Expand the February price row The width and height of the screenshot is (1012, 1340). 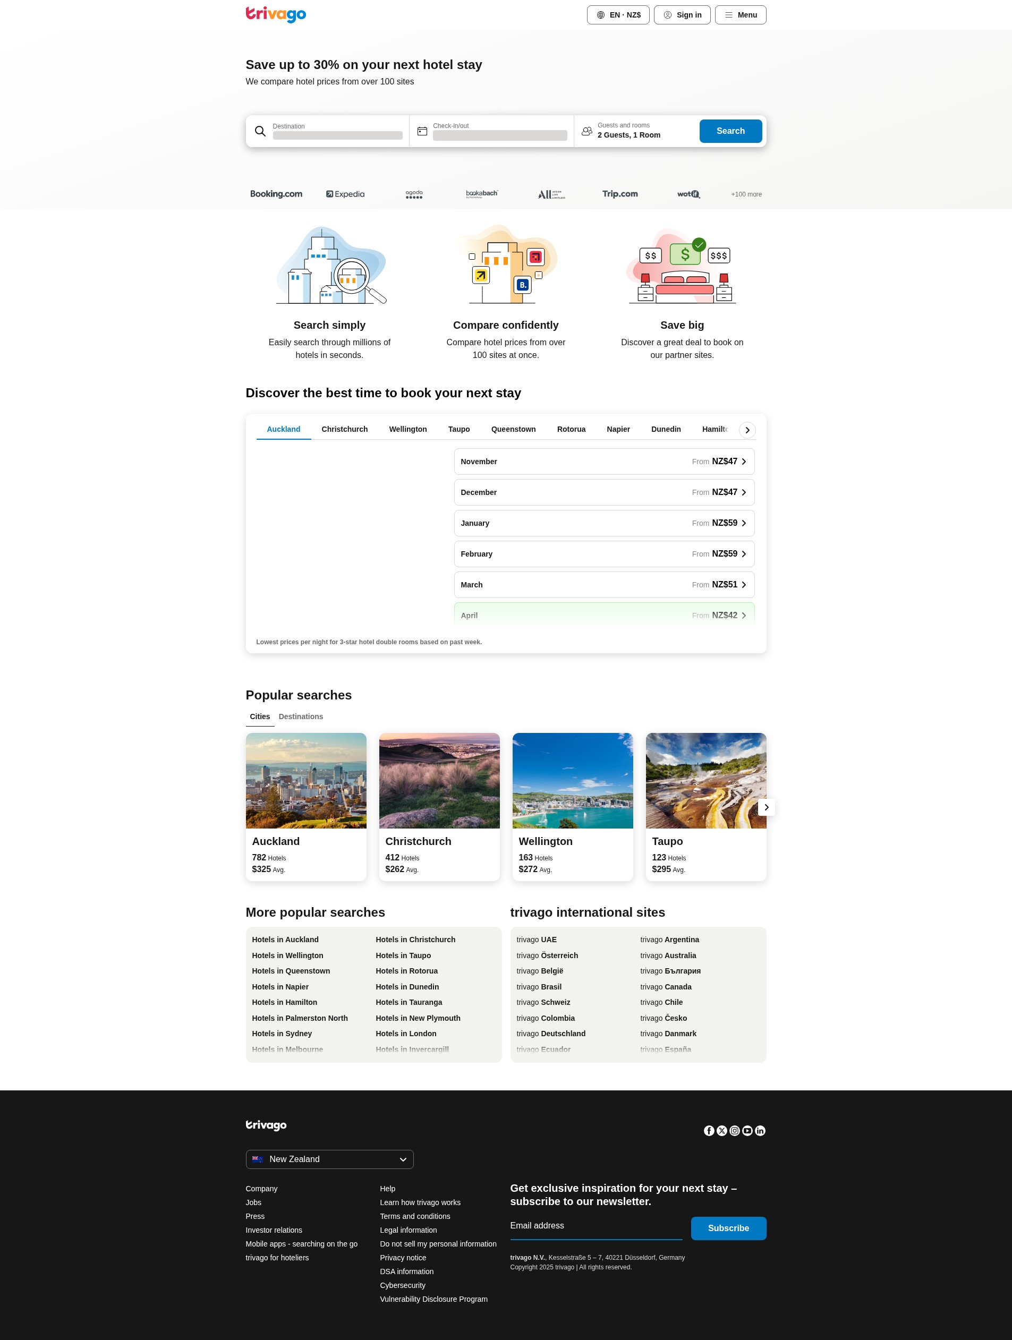(x=604, y=554)
